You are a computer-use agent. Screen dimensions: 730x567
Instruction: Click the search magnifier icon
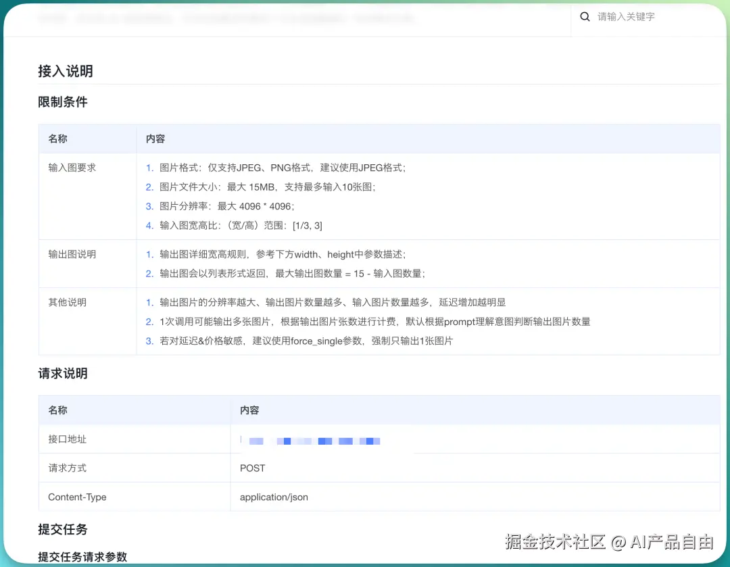click(x=585, y=16)
